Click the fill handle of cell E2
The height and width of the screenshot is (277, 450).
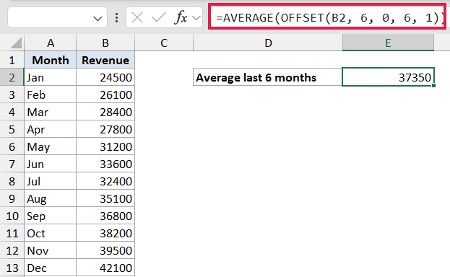tap(433, 85)
